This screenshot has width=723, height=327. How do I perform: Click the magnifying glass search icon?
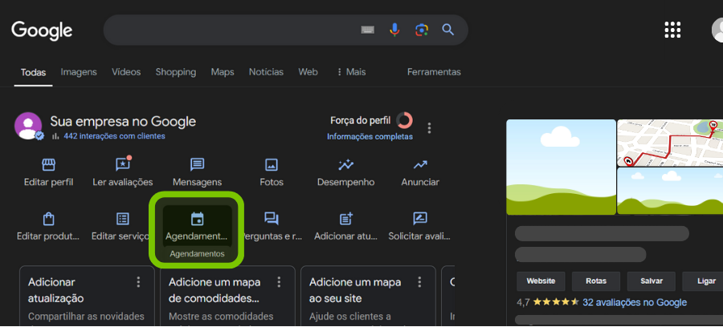point(448,30)
